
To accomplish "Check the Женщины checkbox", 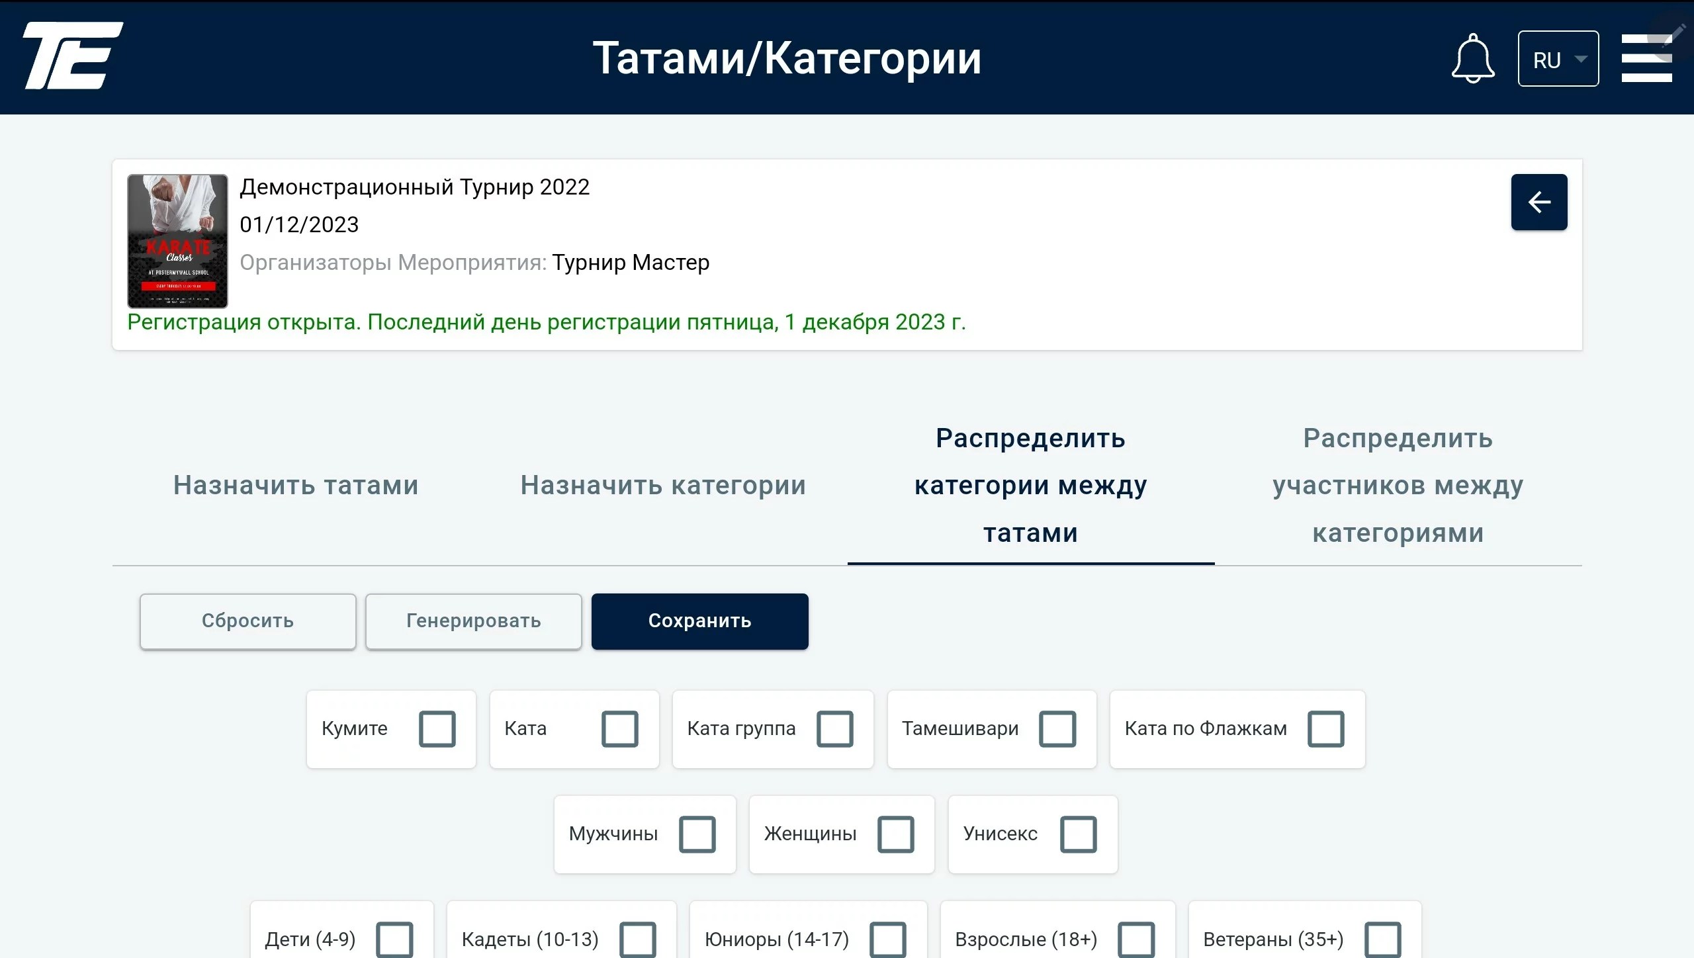I will tap(896, 834).
